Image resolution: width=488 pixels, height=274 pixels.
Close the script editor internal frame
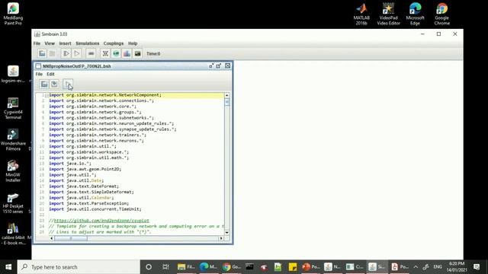click(227, 66)
